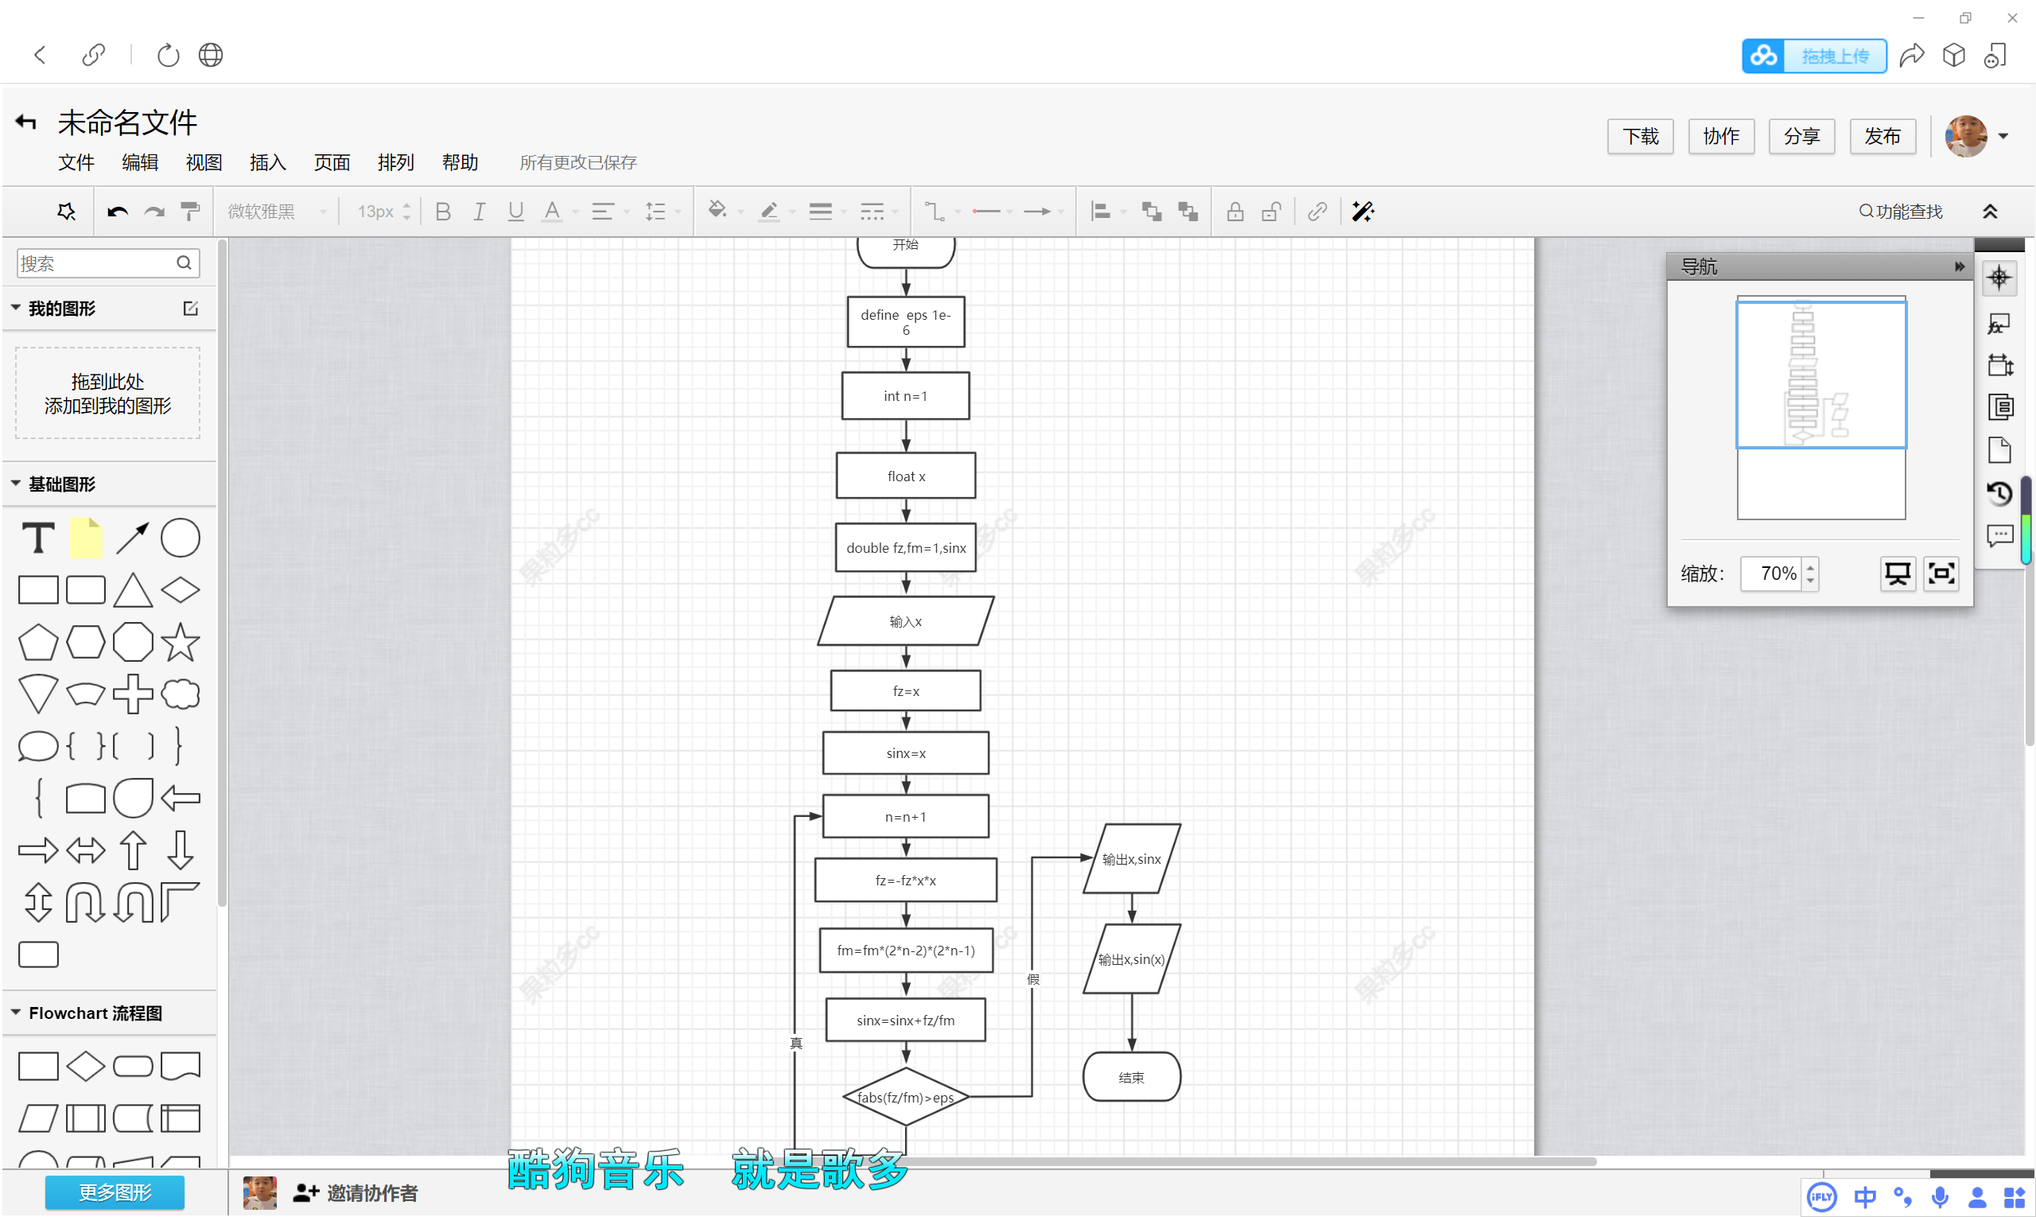Open the history clock icon
This screenshot has height=1217, width=2036.
[1999, 493]
